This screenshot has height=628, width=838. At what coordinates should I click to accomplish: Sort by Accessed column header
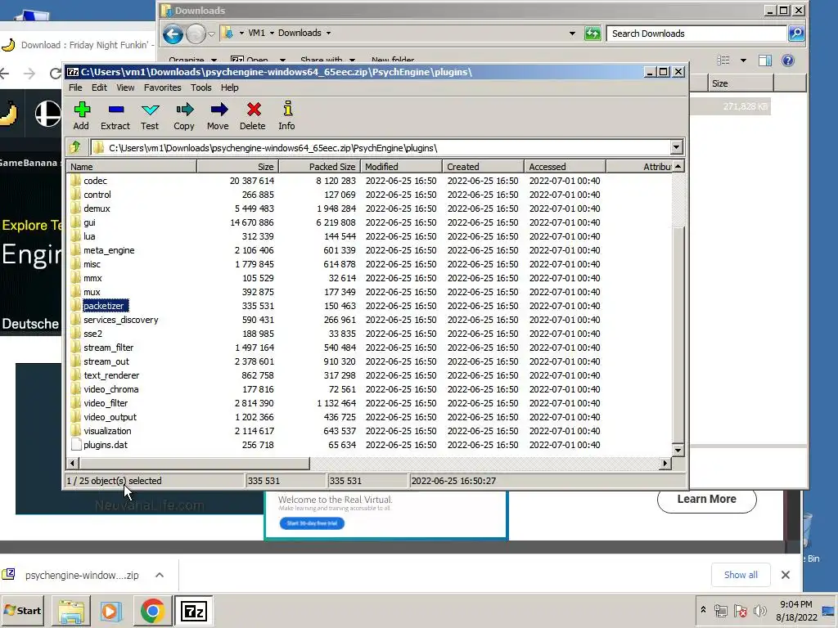(565, 167)
